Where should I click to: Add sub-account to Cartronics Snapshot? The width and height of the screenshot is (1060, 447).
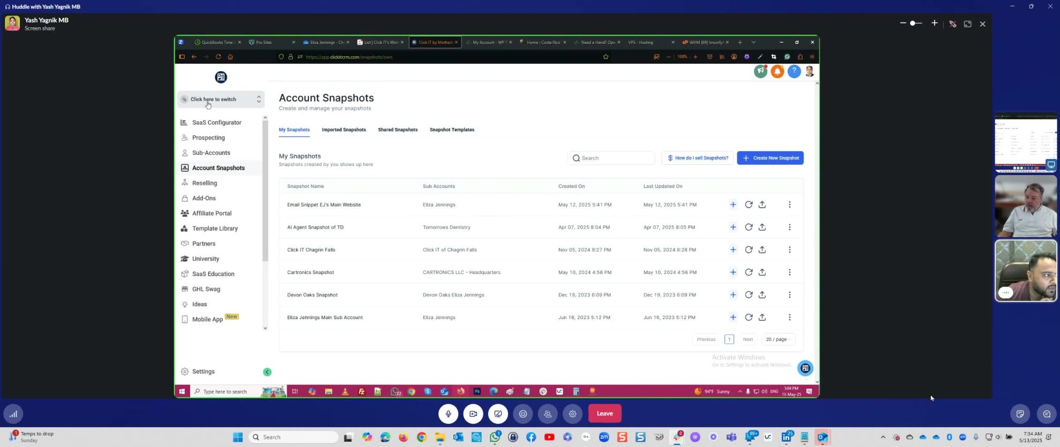(x=733, y=272)
